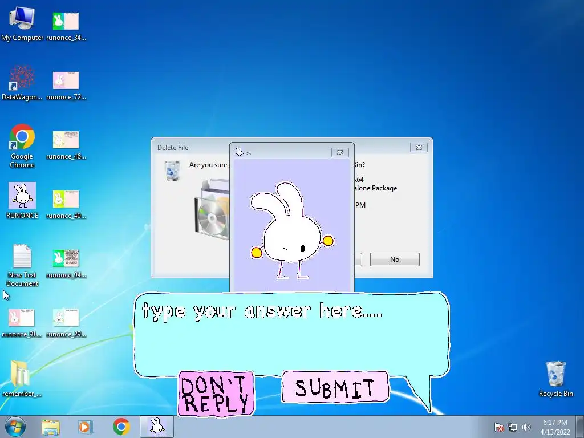This screenshot has height=438, width=584.
Task: Open the Windows Start menu orb
Action: click(x=15, y=427)
